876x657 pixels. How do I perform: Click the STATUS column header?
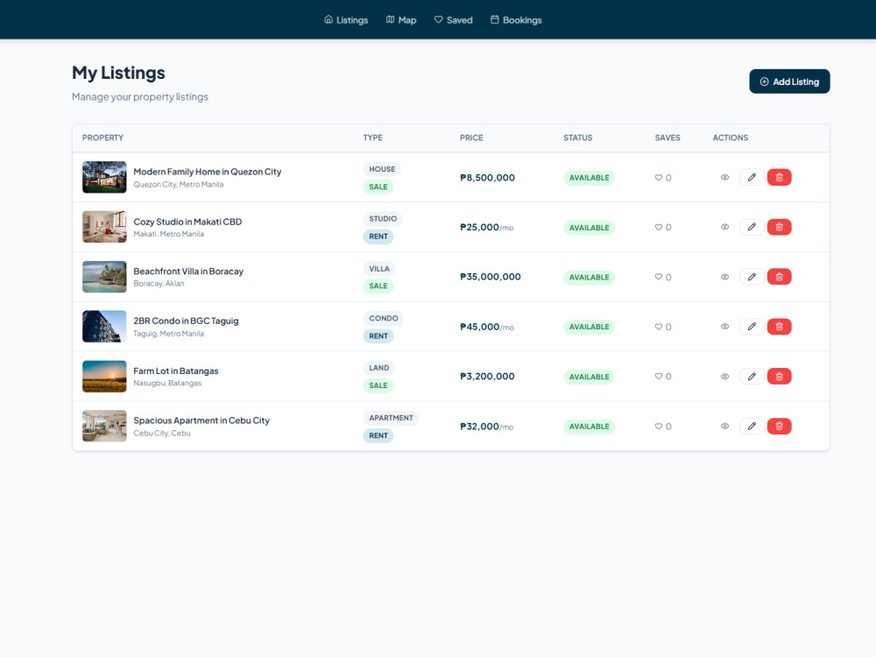(x=577, y=138)
